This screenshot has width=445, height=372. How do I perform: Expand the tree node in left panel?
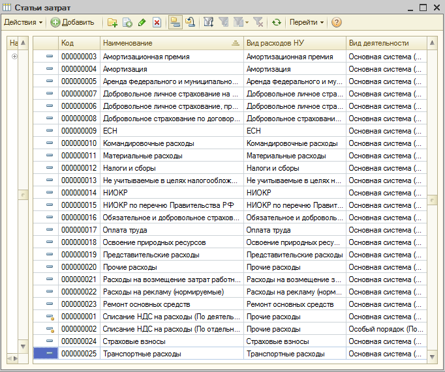14,57
